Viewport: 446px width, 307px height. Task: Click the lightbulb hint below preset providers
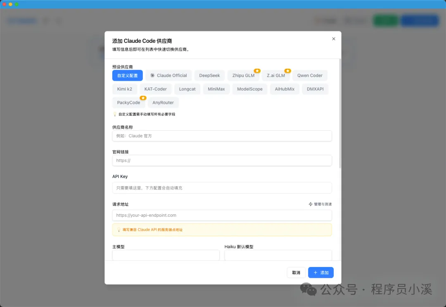point(114,114)
